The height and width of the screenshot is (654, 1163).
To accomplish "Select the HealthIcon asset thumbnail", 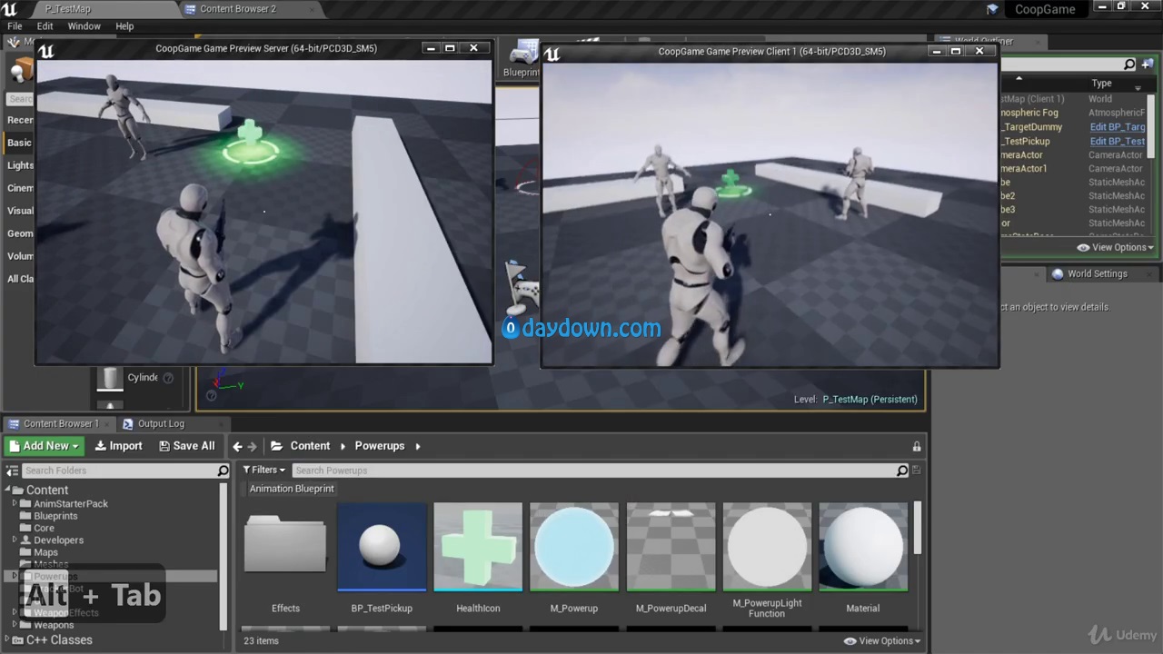I will tap(478, 547).
